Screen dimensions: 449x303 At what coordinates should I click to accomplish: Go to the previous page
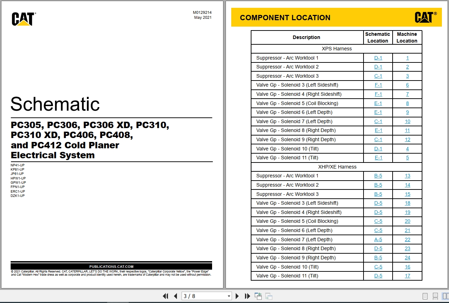tap(175, 296)
